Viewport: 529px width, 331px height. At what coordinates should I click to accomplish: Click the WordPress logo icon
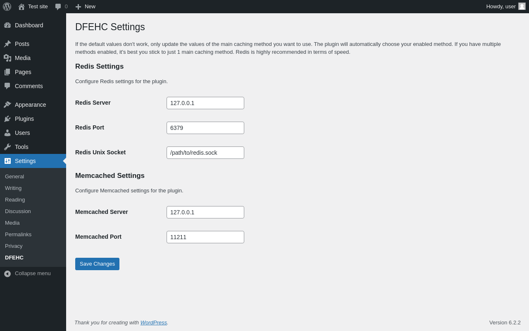coord(7,7)
